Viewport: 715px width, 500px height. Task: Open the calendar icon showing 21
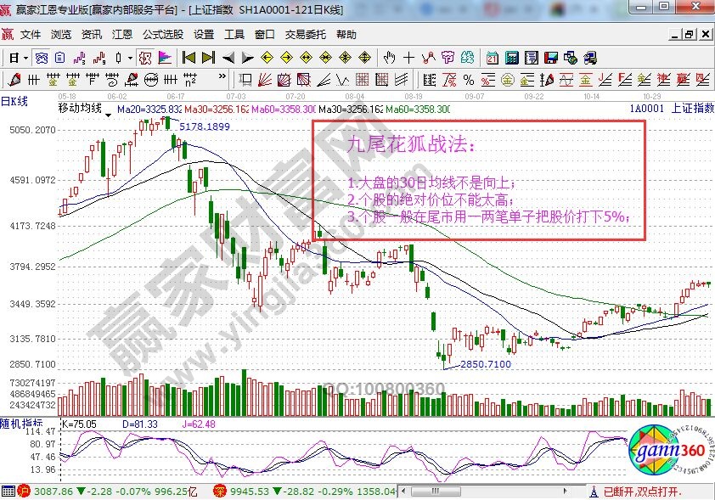click(493, 59)
